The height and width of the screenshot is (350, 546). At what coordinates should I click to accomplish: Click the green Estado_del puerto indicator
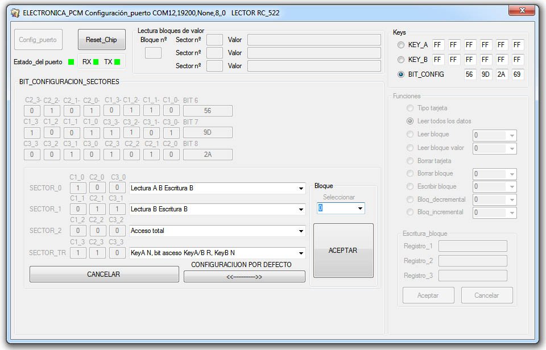71,62
